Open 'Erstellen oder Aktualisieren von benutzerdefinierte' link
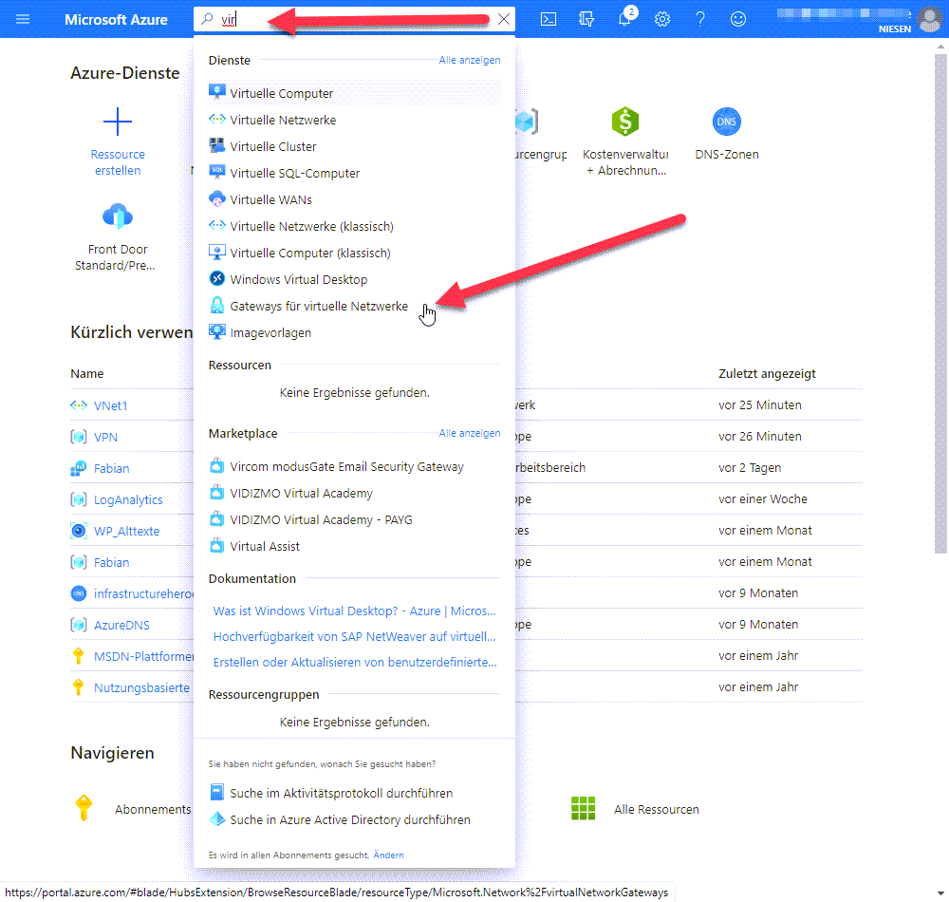The image size is (949, 902). tap(355, 663)
